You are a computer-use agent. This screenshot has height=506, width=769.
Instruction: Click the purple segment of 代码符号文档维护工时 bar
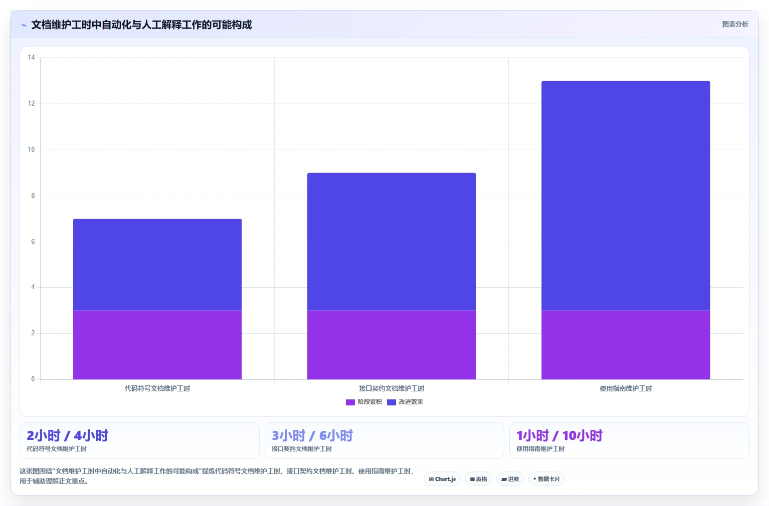point(157,345)
